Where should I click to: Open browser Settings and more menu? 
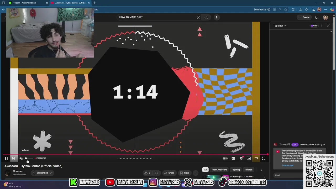325,9
